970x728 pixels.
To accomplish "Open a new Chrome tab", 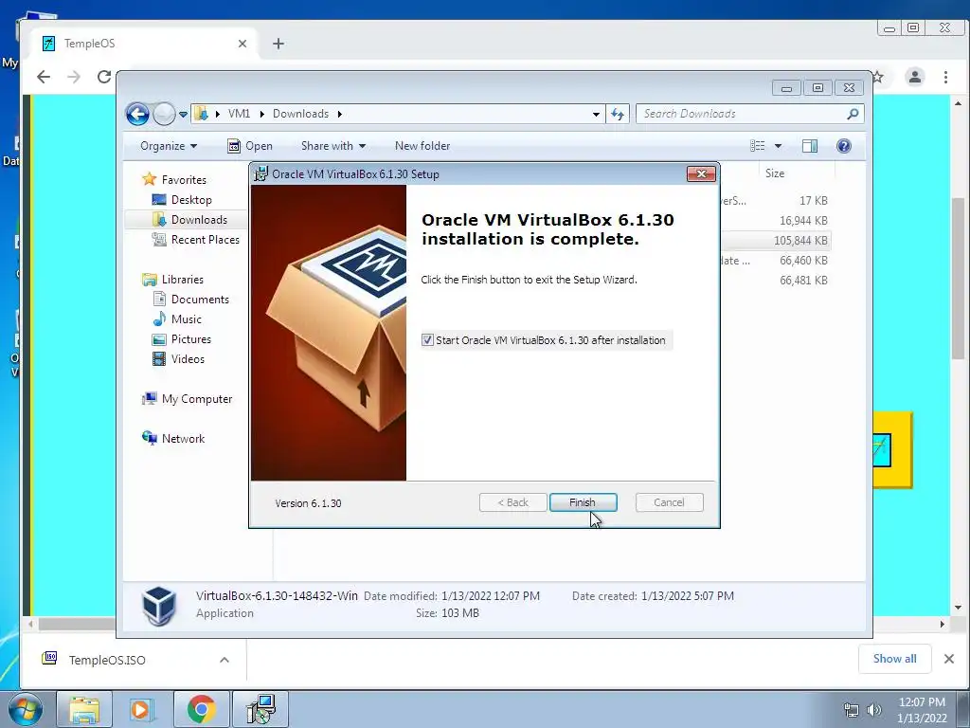I will (x=278, y=44).
